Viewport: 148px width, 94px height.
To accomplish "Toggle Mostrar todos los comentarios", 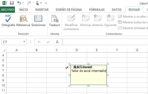I will click(133, 22).
